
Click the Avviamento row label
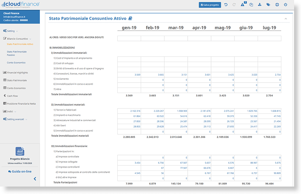(61, 79)
